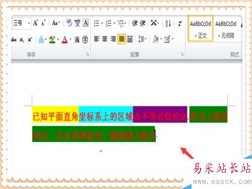Click the Character Border (boxed A) icon

point(86,23)
